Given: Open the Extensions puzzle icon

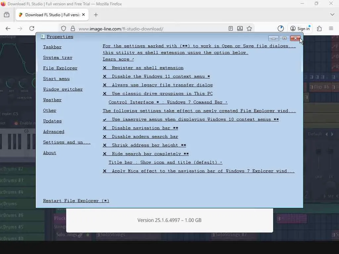Looking at the screenshot, I should [x=319, y=28].
